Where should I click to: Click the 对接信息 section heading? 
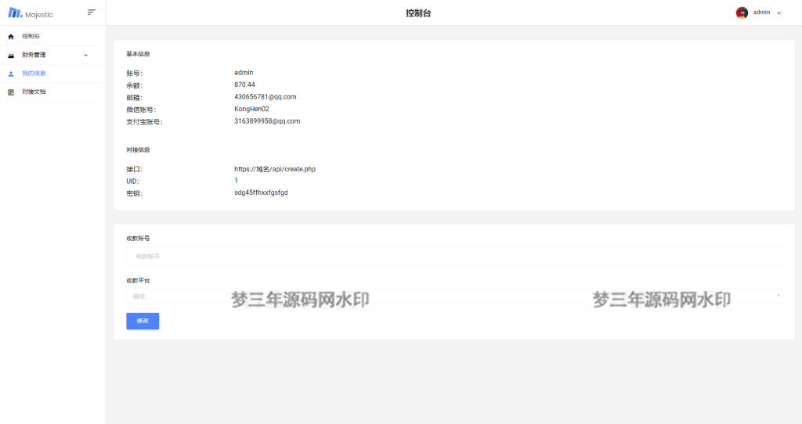pyautogui.click(x=138, y=149)
